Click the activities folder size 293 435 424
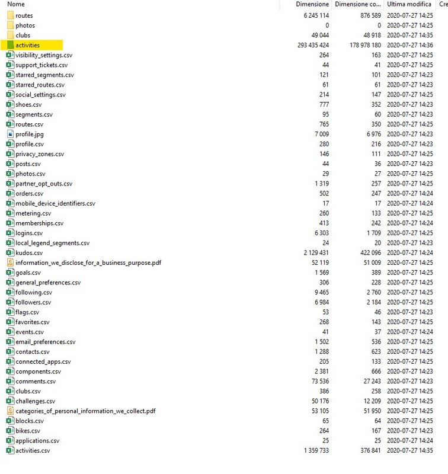The height and width of the screenshot is (474, 448). tap(313, 46)
